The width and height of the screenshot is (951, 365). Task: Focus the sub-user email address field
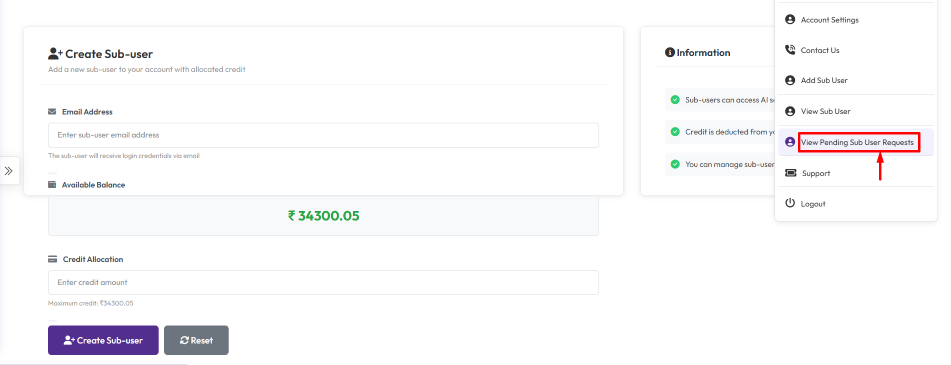323,135
